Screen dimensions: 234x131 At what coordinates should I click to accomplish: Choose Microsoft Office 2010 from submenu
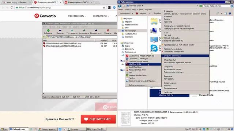143,70
